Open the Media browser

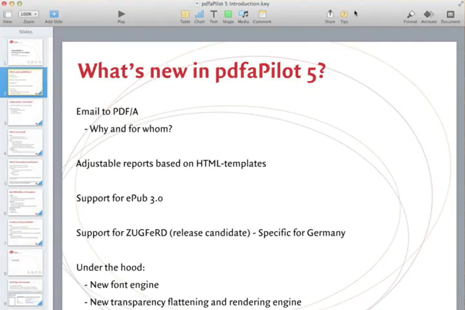pos(243,14)
